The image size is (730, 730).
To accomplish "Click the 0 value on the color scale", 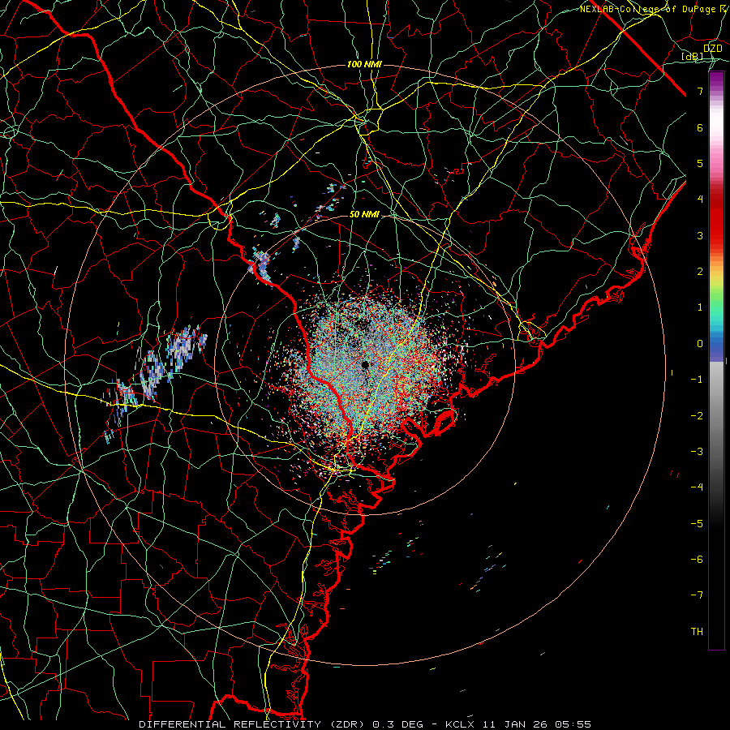I will pos(700,344).
